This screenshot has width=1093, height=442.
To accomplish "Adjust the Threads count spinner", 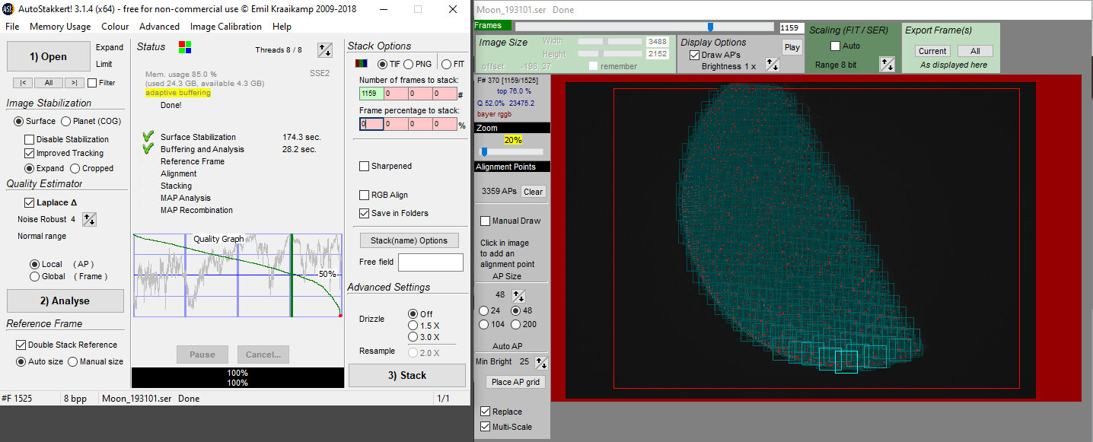I will point(325,50).
